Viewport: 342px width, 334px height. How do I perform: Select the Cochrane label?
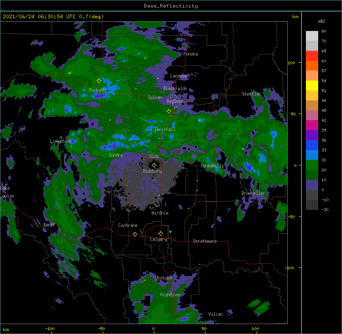[x=128, y=225]
